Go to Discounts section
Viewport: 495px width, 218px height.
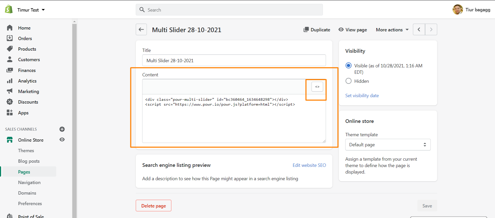click(28, 102)
